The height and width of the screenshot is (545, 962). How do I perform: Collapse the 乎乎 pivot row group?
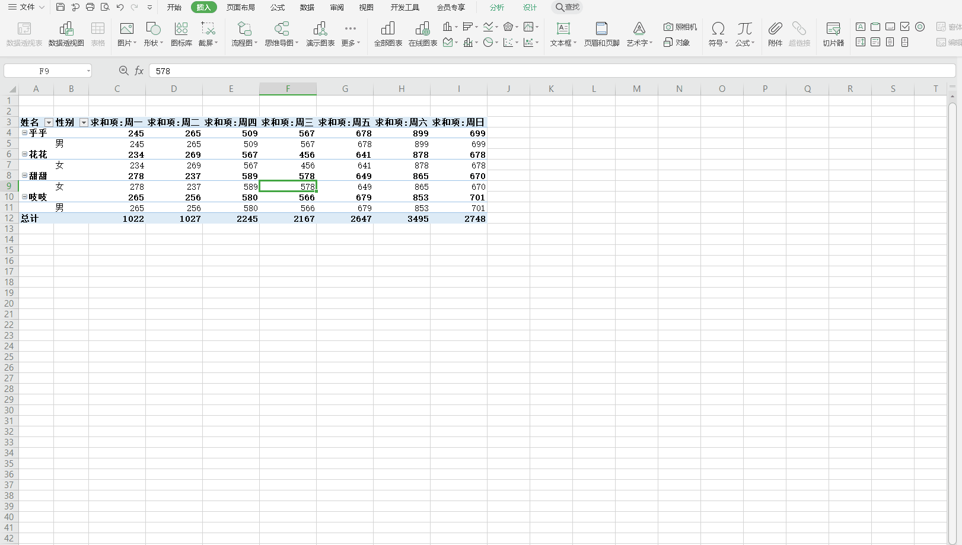click(x=24, y=133)
